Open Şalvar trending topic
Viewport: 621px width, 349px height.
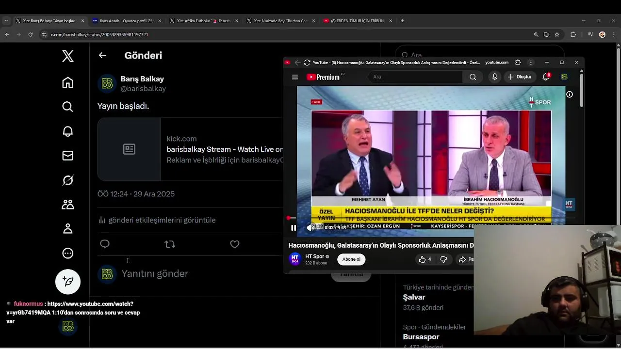coord(414,297)
